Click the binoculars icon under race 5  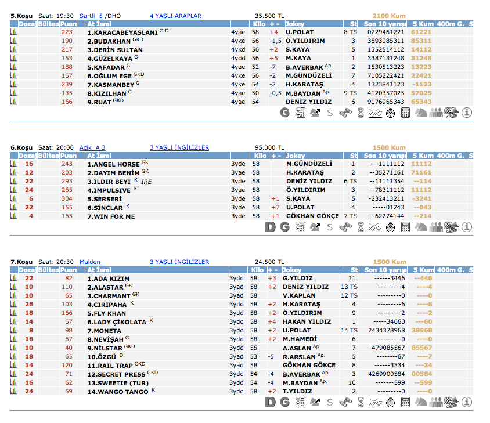tap(345, 113)
